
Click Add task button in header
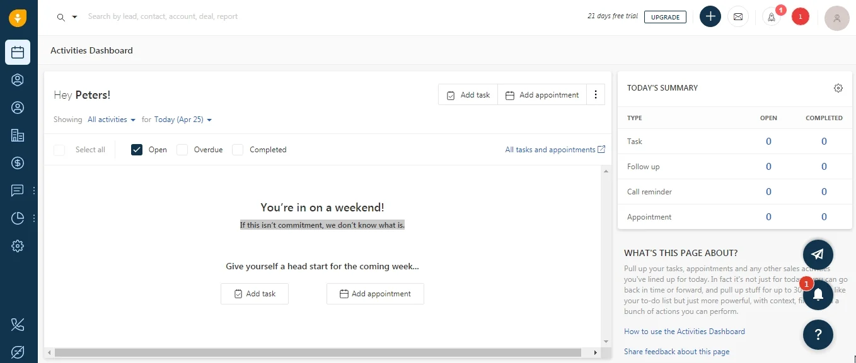[x=468, y=95]
